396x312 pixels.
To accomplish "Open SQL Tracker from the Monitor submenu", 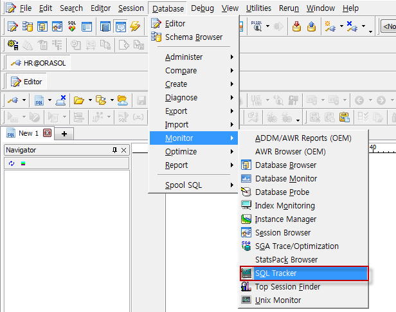I will coord(275,273).
